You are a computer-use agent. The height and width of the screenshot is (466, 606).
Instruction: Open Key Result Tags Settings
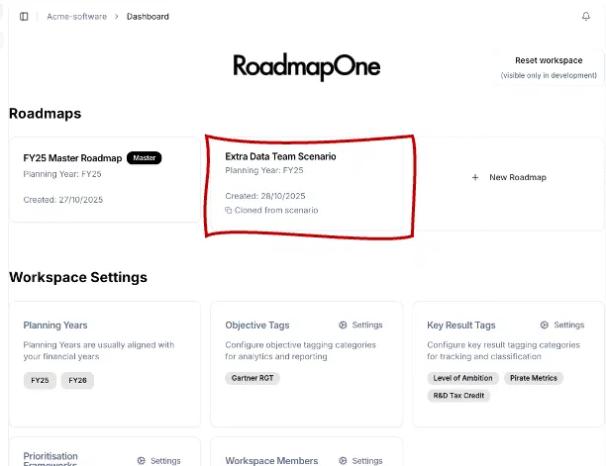[562, 326]
